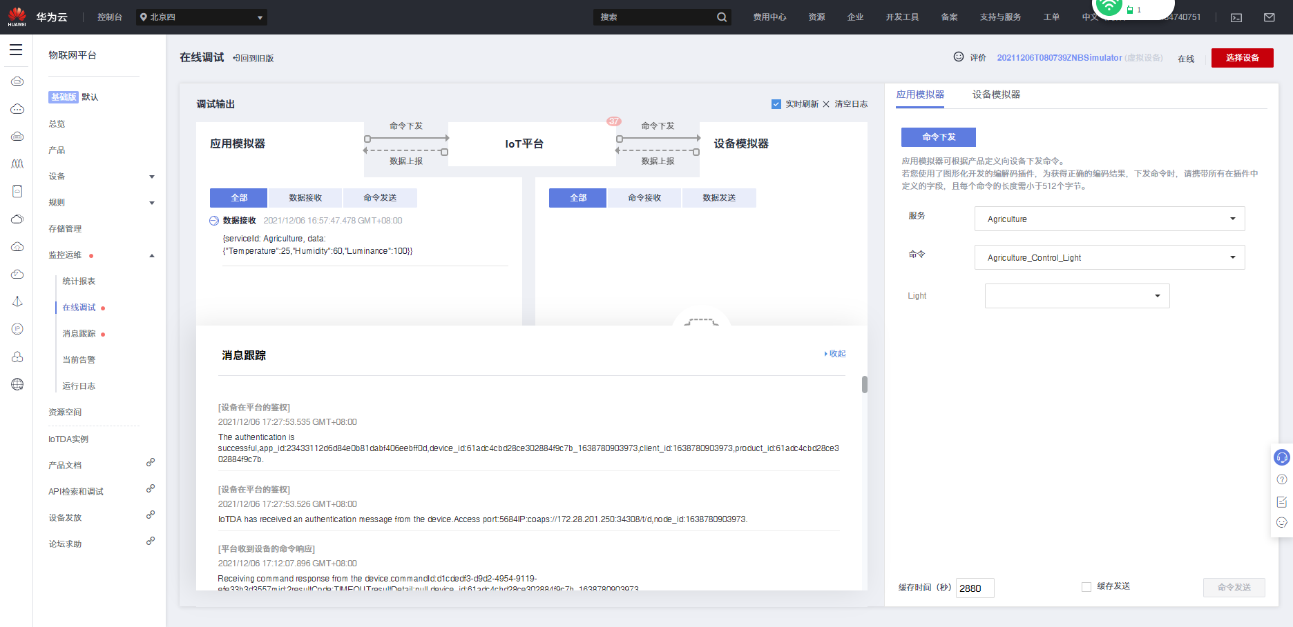Click the smiley icon beside 评价
1293x627 pixels.
point(959,57)
